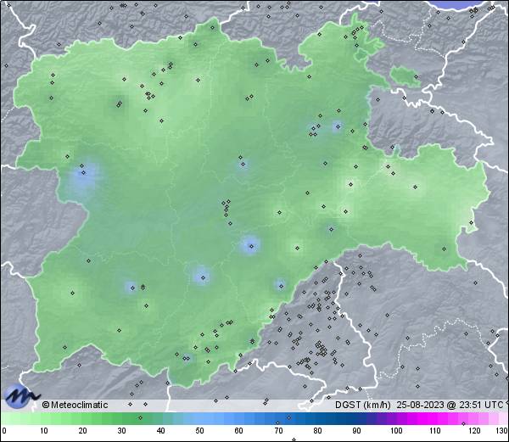Click the scale label 110
This screenshot has width=509, height=442.
pos(435,431)
